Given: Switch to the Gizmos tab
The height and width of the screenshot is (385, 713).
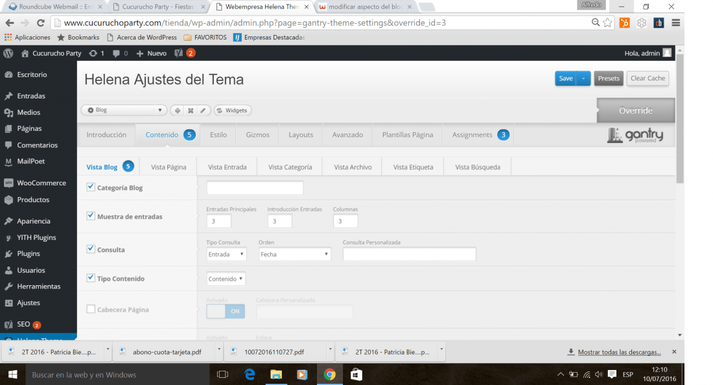Looking at the screenshot, I should [x=257, y=135].
